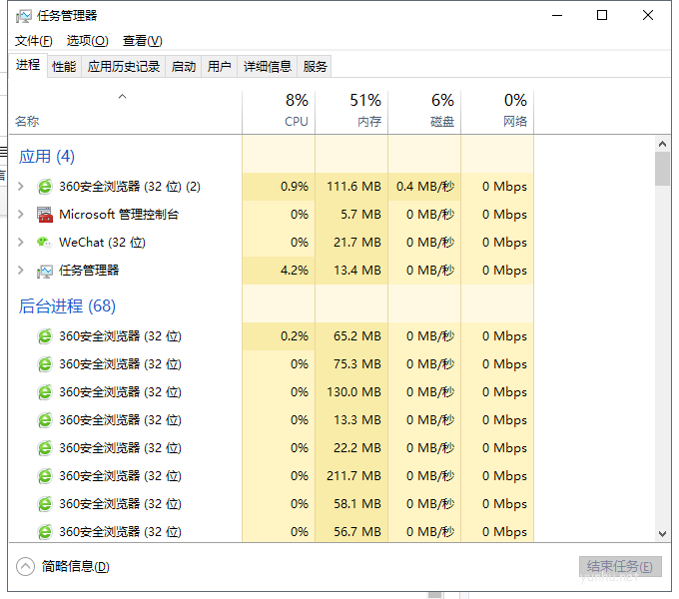Switch to the 详细信息 tab
The width and height of the screenshot is (679, 599).
pyautogui.click(x=268, y=67)
